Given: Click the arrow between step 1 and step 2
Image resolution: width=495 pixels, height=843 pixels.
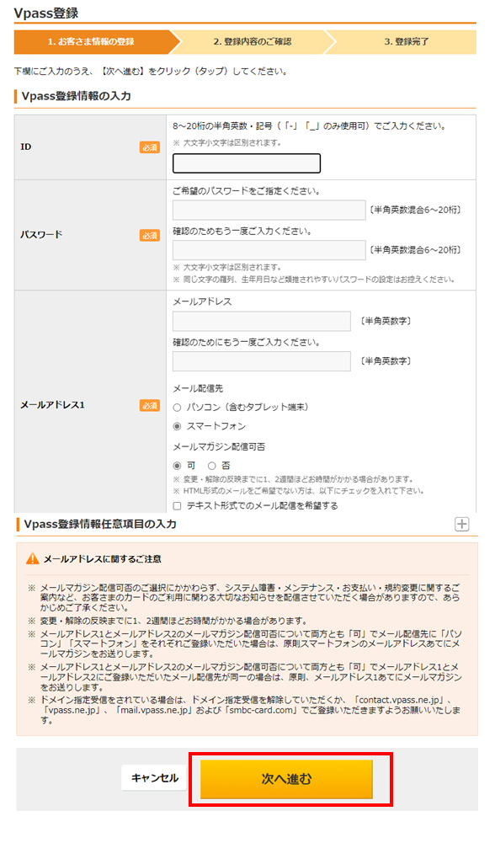Looking at the screenshot, I should pos(172,41).
